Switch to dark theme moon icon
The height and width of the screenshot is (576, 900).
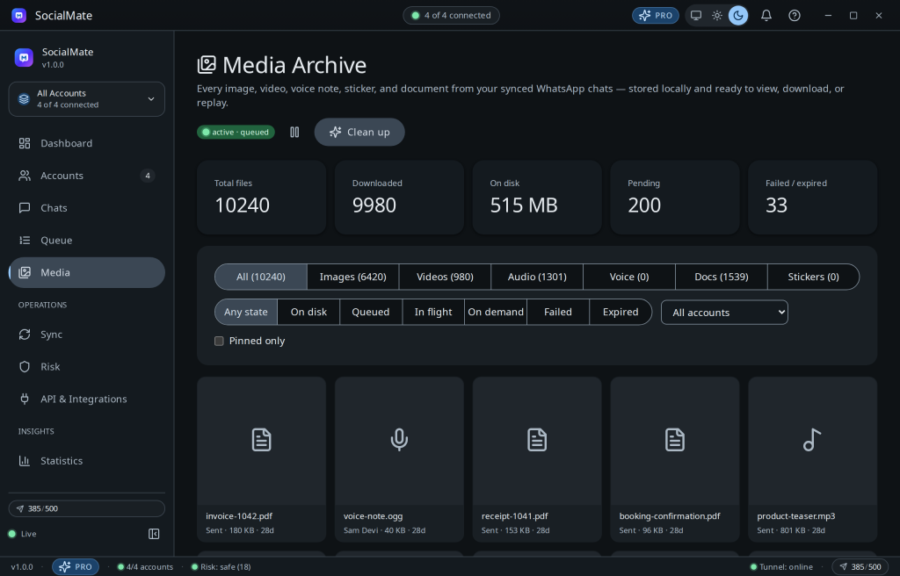tap(738, 16)
